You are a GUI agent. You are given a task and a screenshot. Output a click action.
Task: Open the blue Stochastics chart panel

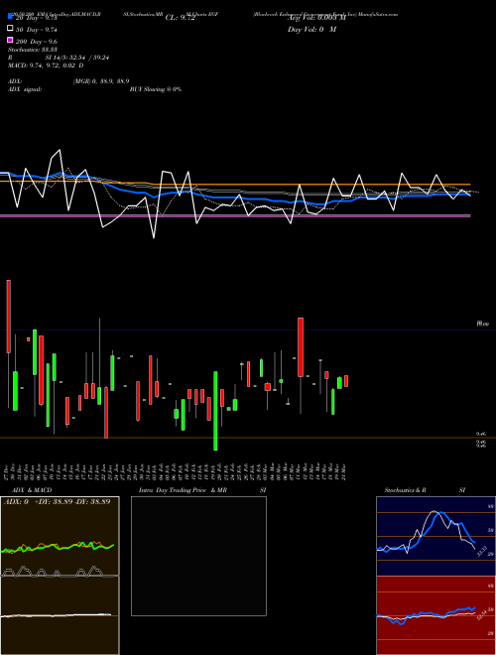[x=435, y=536]
